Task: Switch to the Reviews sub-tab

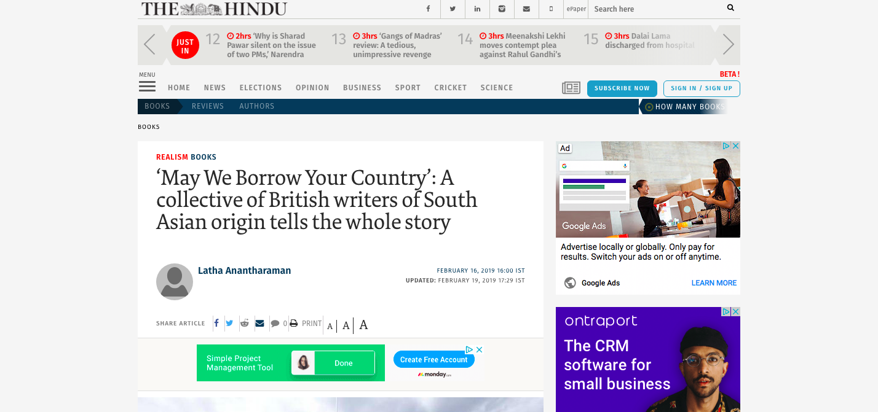Action: point(207,106)
